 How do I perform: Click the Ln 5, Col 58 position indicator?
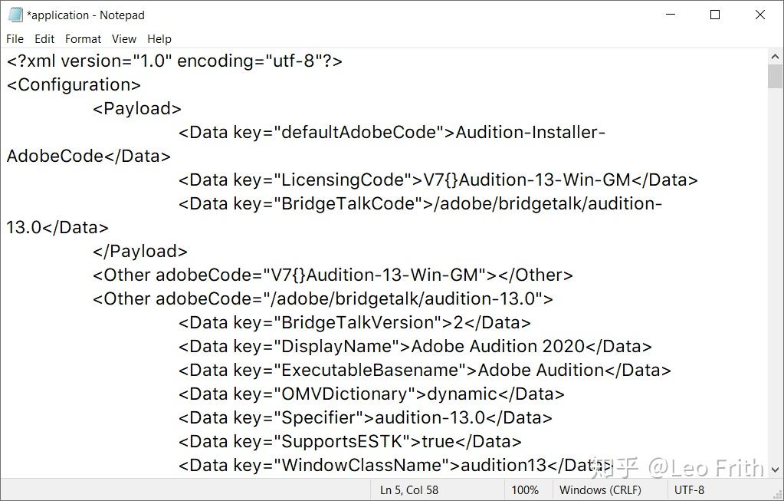[409, 489]
